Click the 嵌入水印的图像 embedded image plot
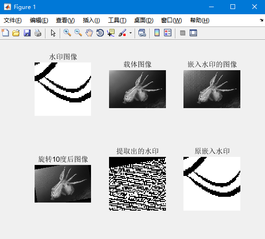265x239 pixels. click(212, 89)
